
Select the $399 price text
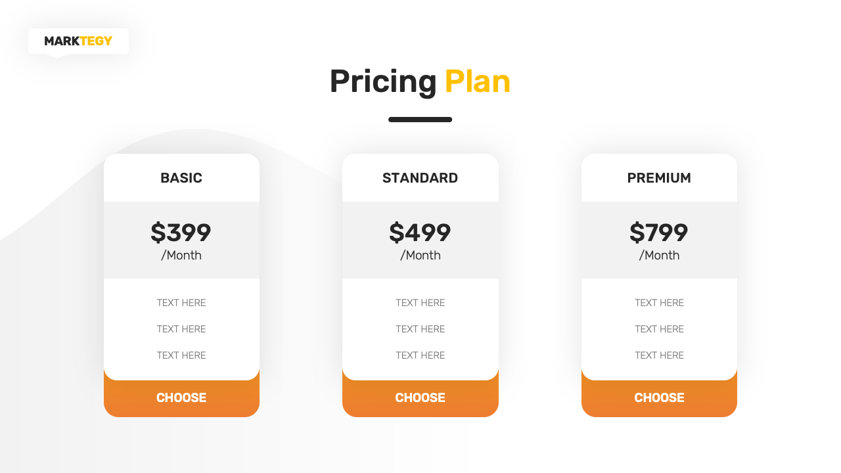point(181,233)
